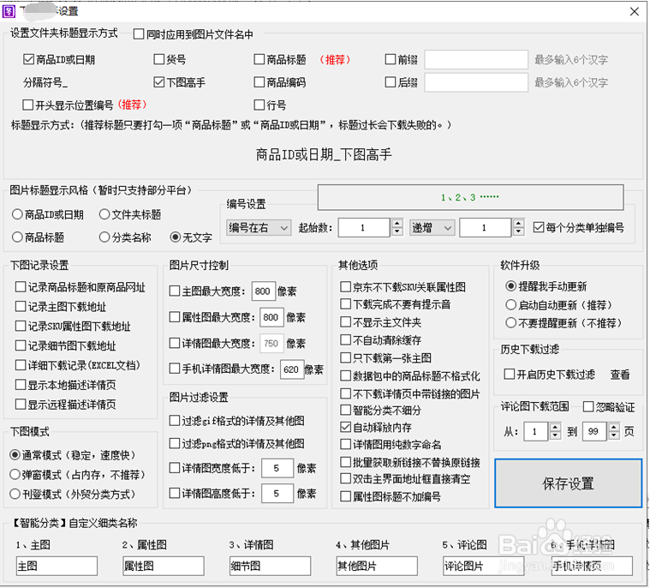
Task: Enable 详情图用纯数字命名 checkbox
Action: pos(345,444)
